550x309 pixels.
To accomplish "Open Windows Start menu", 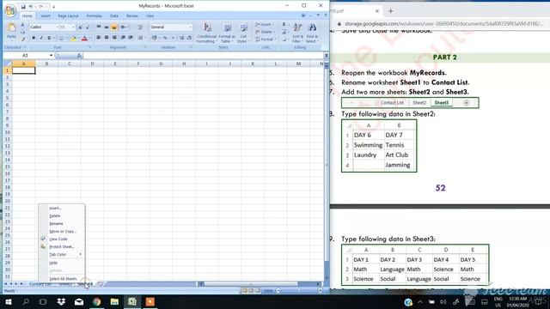I will (x=8, y=301).
